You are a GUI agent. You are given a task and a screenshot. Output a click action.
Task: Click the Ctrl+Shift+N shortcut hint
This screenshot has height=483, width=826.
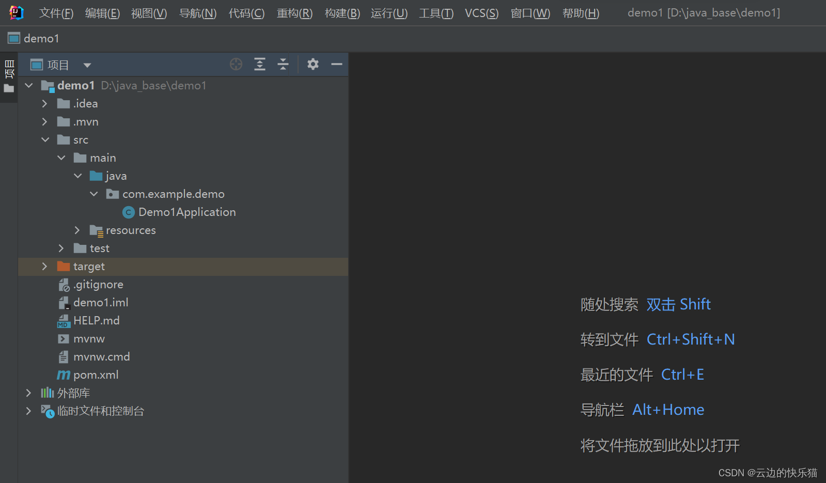pyautogui.click(x=691, y=339)
